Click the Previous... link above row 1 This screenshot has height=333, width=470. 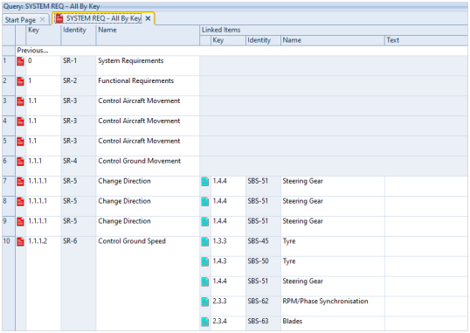pos(32,51)
